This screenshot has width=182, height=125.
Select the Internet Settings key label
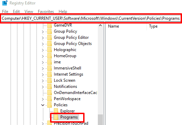click(x=69, y=74)
